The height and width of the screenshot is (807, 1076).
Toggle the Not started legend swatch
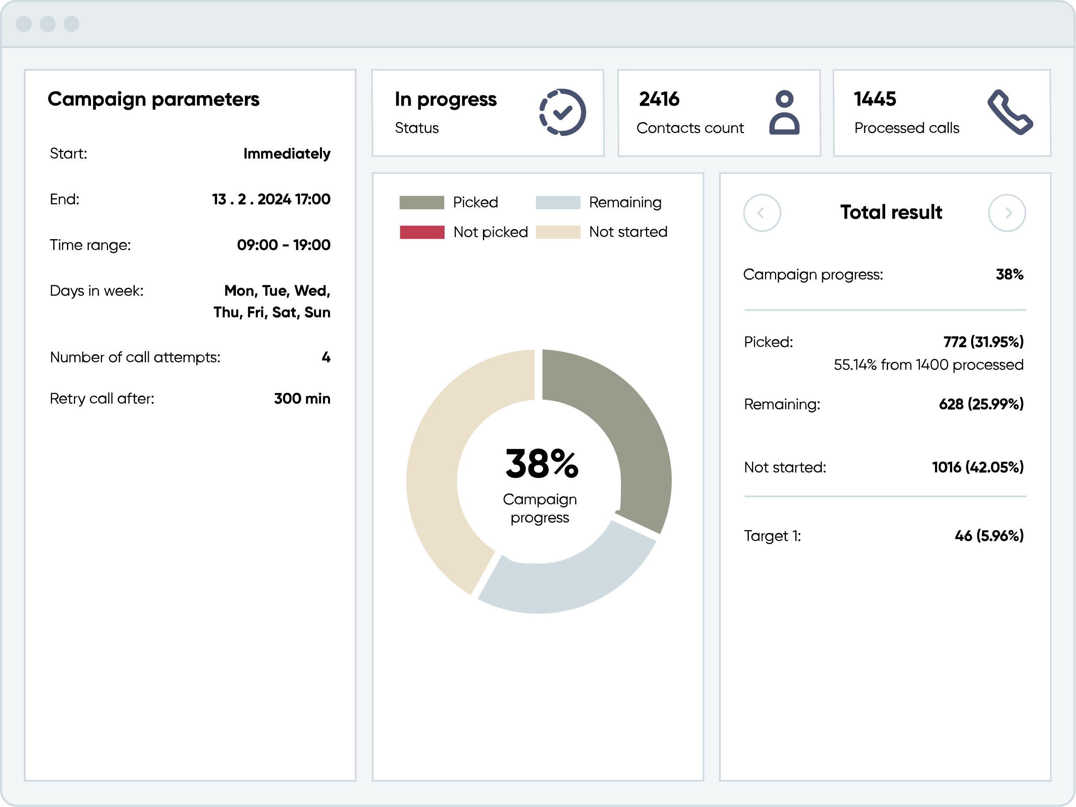(558, 232)
